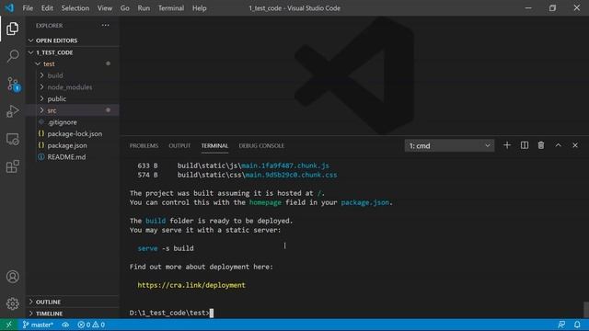Viewport: 589px width, 331px height.
Task: Open errors and warnings status indicator
Action: (x=91, y=325)
